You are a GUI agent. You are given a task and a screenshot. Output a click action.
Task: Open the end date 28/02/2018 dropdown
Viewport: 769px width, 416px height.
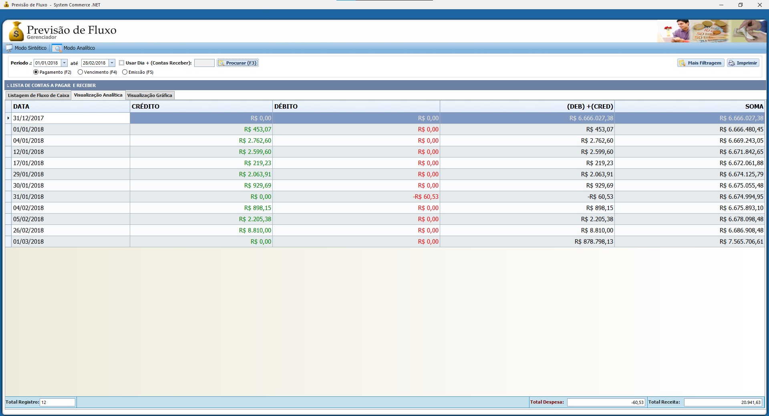coord(112,63)
